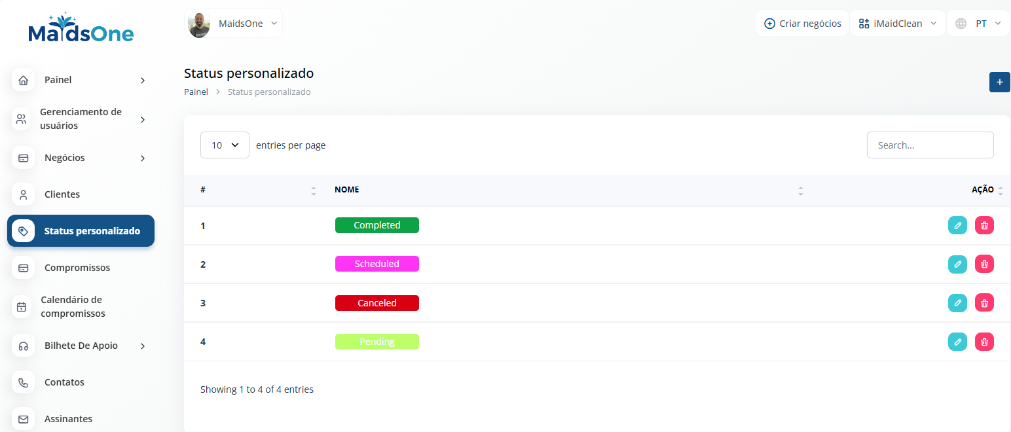Viewport: 1011px width, 432px height.
Task: Click the Contatos phone icon
Action: click(23, 382)
